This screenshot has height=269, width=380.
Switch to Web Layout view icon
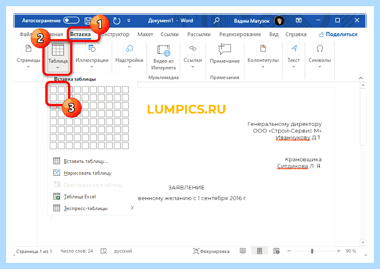[276, 251]
